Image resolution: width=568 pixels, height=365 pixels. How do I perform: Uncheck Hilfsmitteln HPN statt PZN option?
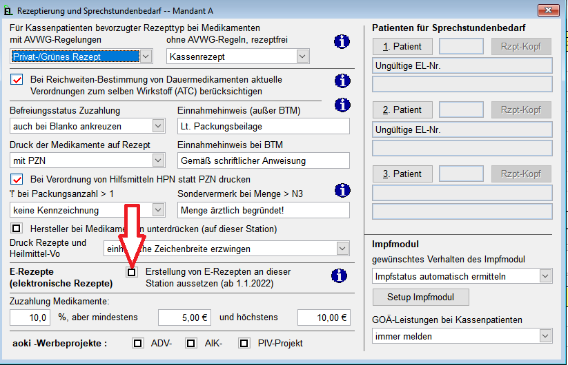click(x=17, y=178)
